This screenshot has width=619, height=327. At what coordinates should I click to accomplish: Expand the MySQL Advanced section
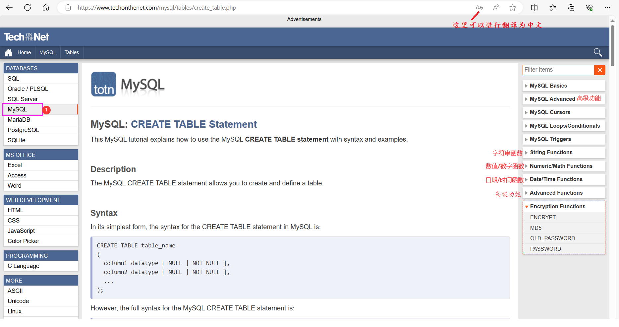[564, 99]
